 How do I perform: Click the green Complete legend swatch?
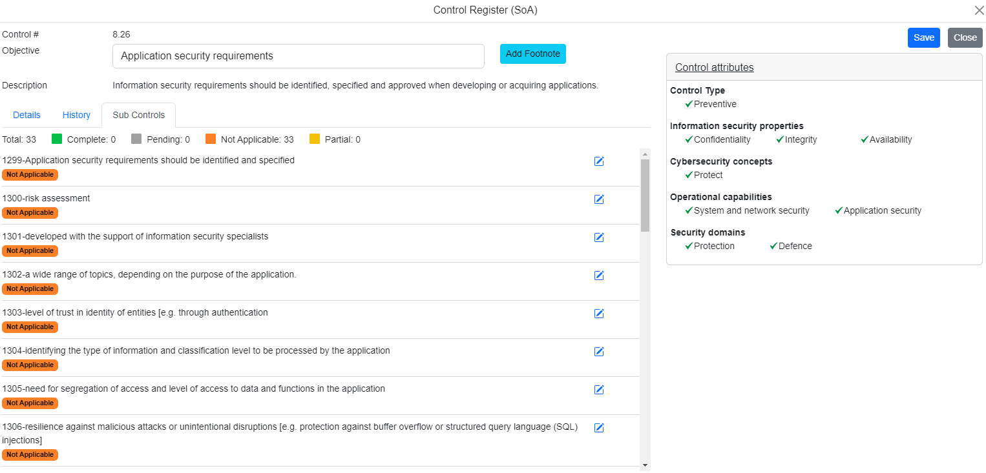click(x=57, y=139)
